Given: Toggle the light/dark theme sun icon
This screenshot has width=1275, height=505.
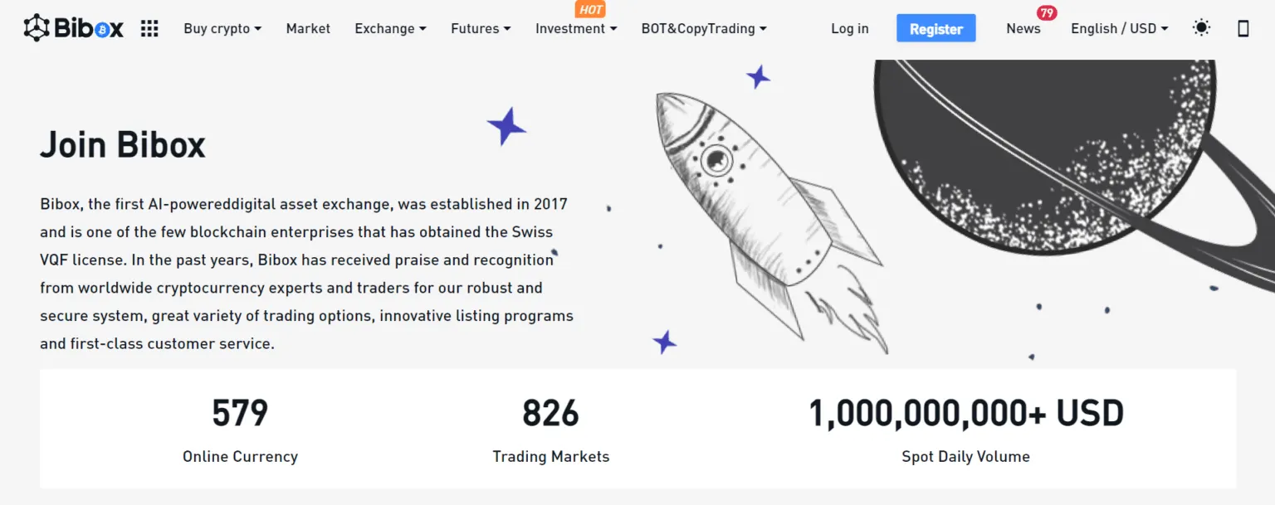Looking at the screenshot, I should (x=1201, y=28).
